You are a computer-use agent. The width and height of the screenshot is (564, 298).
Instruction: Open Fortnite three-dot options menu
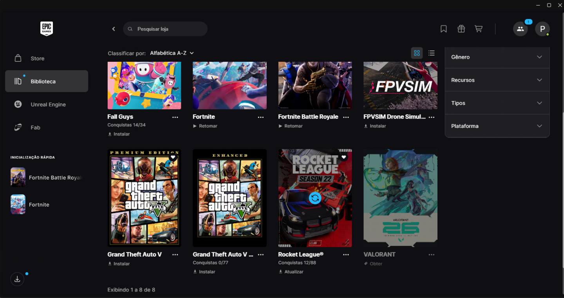pos(260,117)
